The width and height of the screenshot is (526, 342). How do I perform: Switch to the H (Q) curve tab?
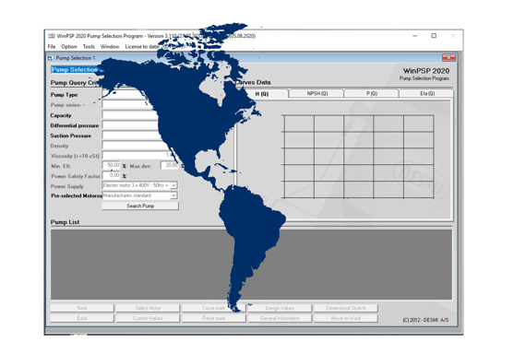point(262,94)
